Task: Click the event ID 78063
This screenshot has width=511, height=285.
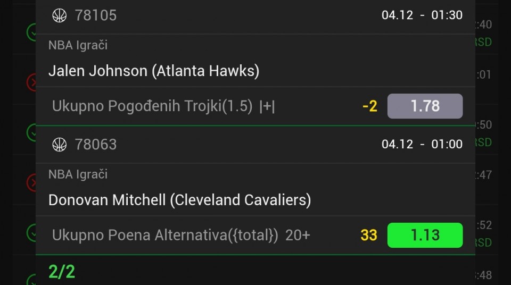Action: click(96, 145)
